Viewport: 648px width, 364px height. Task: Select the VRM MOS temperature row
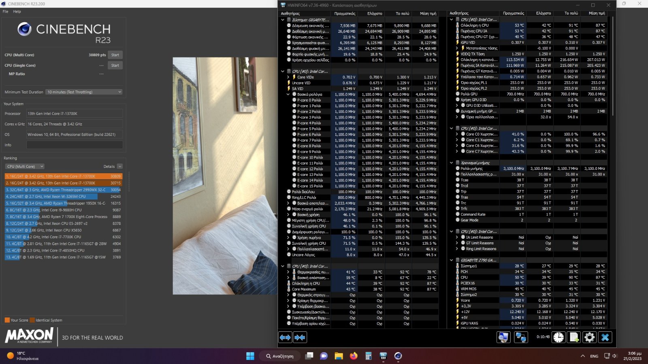pos(528,289)
